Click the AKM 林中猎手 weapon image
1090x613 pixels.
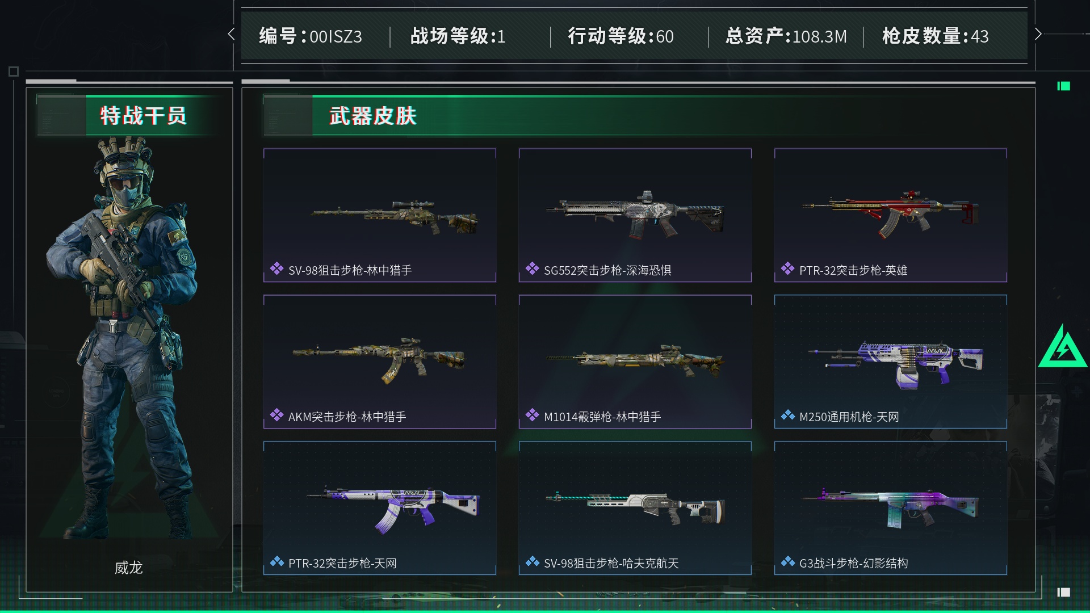click(x=379, y=359)
